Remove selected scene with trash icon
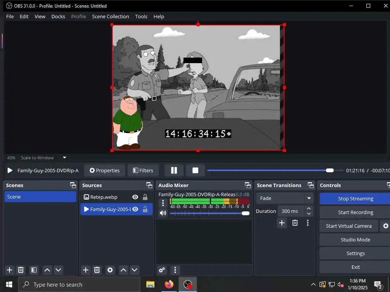The width and height of the screenshot is (390, 292). coord(21,270)
